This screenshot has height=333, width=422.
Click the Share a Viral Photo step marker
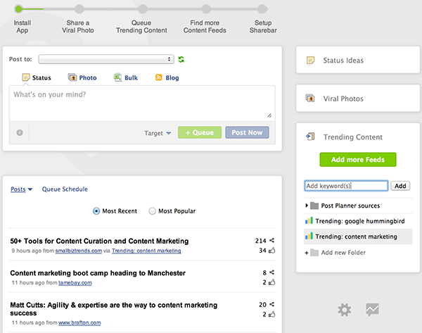(x=79, y=9)
